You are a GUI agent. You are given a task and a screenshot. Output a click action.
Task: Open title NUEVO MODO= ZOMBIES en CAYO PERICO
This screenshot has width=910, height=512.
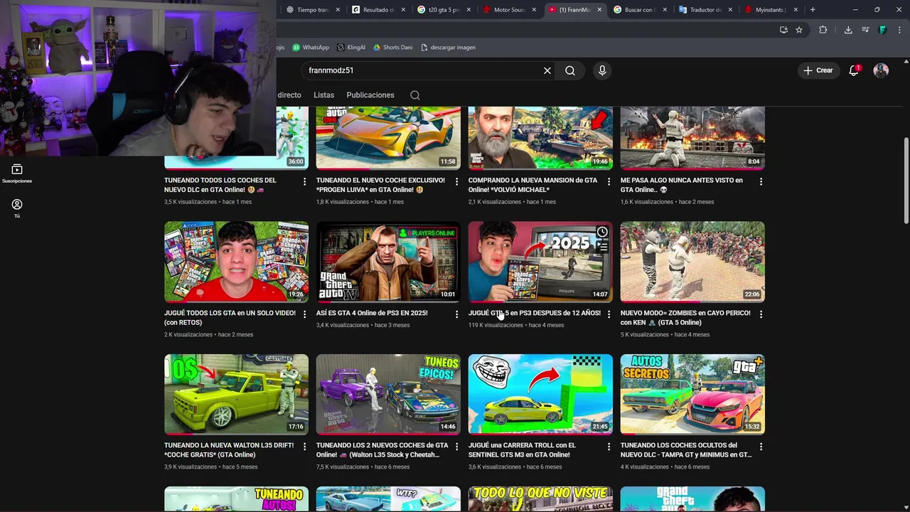click(685, 318)
